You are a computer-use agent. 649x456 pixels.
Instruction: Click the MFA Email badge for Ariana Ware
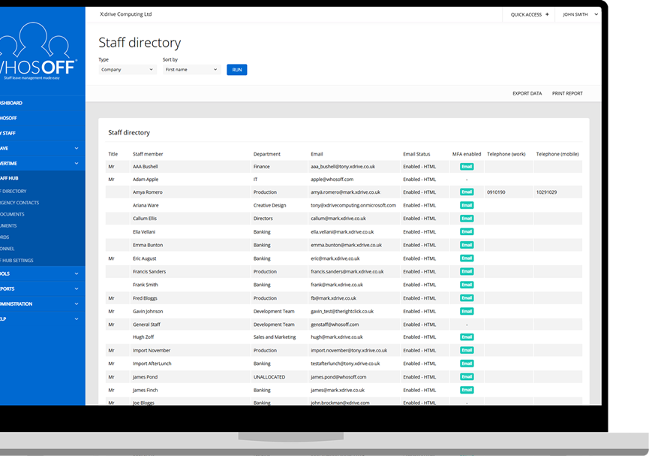(x=467, y=205)
